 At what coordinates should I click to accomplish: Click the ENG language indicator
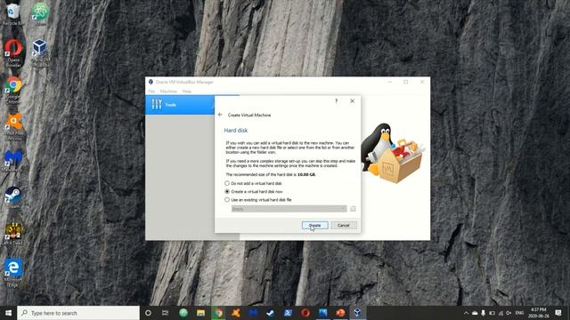point(519,313)
